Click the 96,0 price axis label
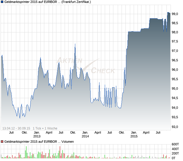This screenshot has width=183, height=161. [175, 70]
